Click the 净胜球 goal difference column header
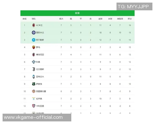155x124 pixels. 120,19
